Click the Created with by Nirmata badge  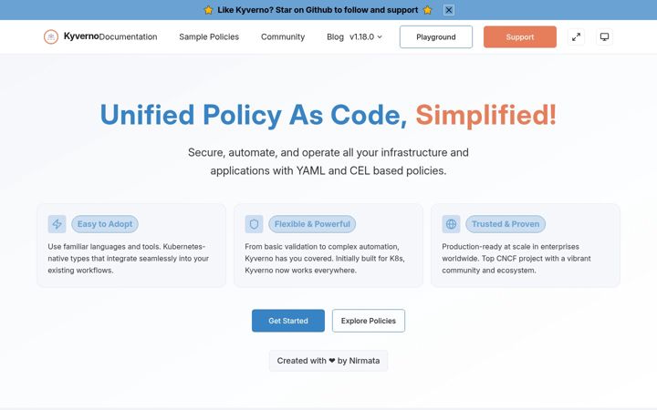(x=328, y=361)
